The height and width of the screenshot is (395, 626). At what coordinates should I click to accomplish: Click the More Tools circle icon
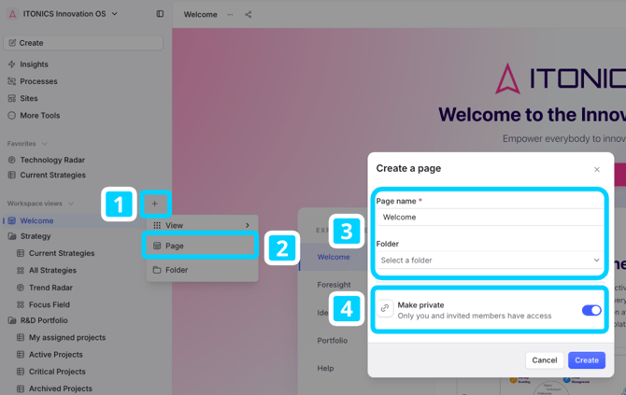click(11, 116)
